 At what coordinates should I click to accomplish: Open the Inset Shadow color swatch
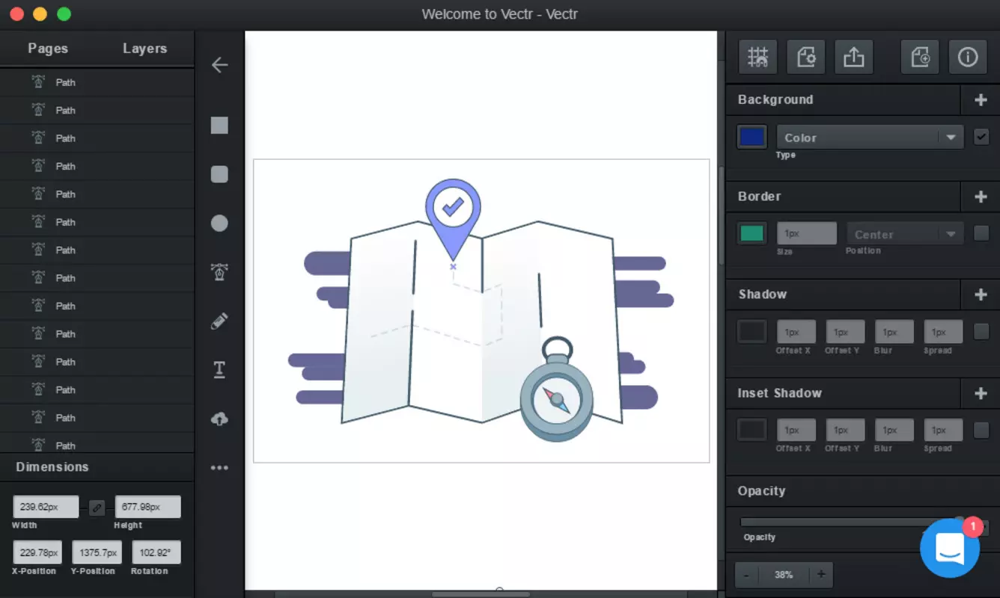[x=751, y=430]
